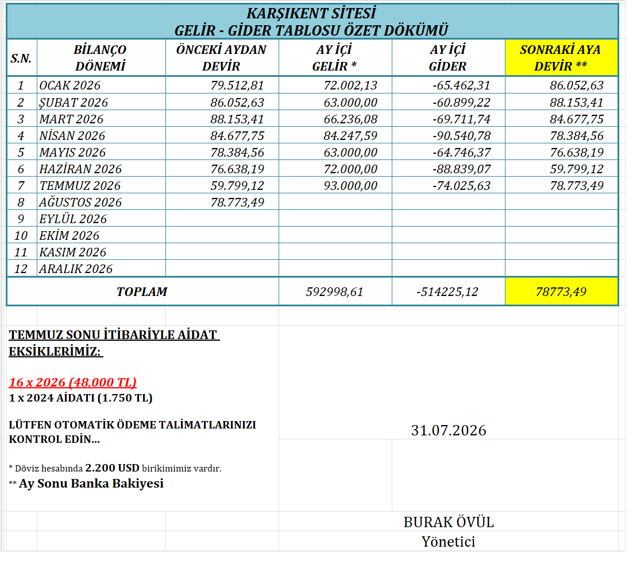The height and width of the screenshot is (561, 633).
Task: Click total expense -514225,12
Action: (x=447, y=291)
